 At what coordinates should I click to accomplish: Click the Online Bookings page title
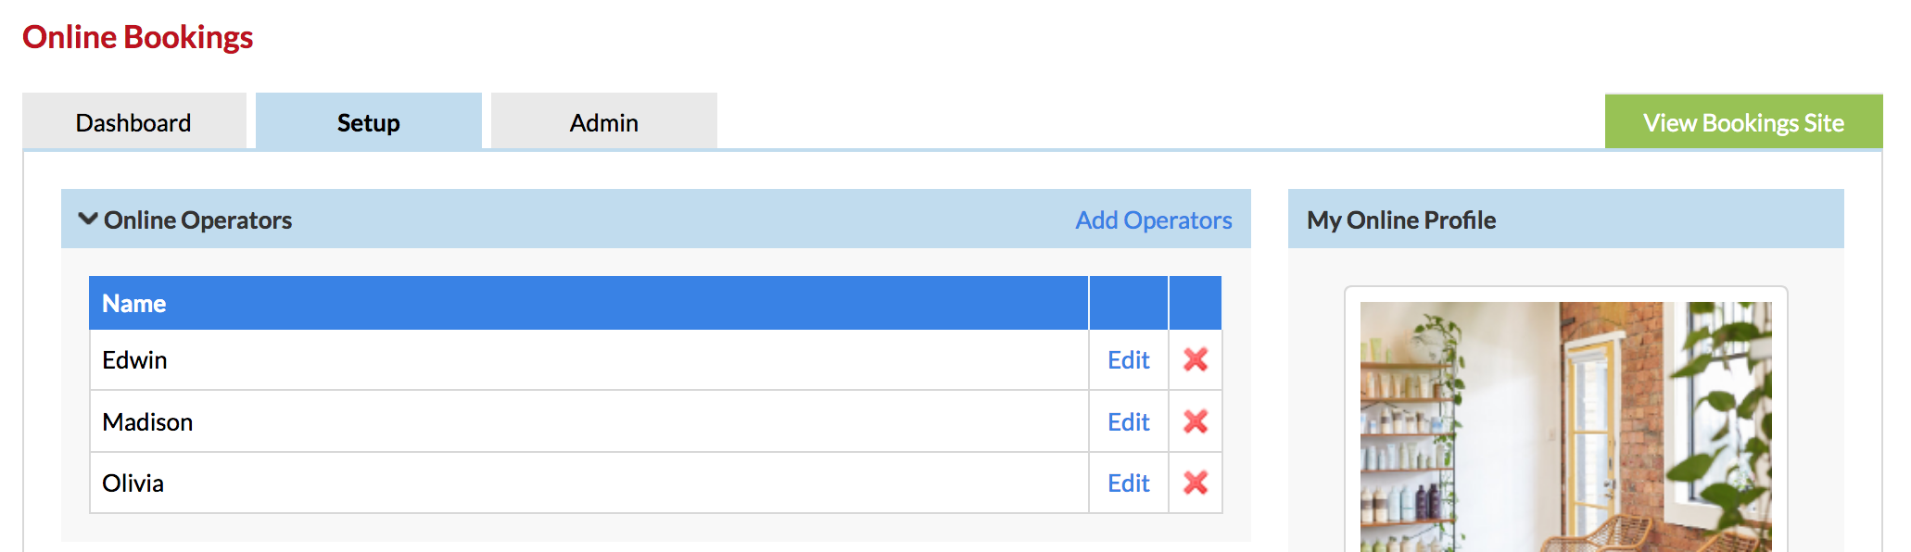tap(138, 37)
